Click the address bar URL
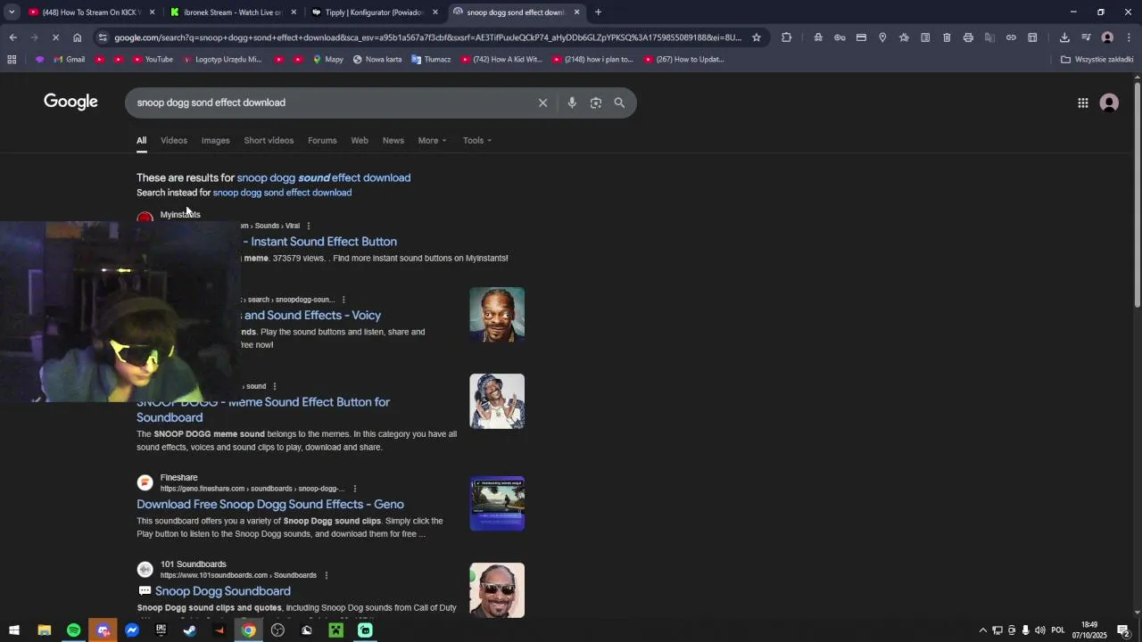 pyautogui.click(x=426, y=37)
